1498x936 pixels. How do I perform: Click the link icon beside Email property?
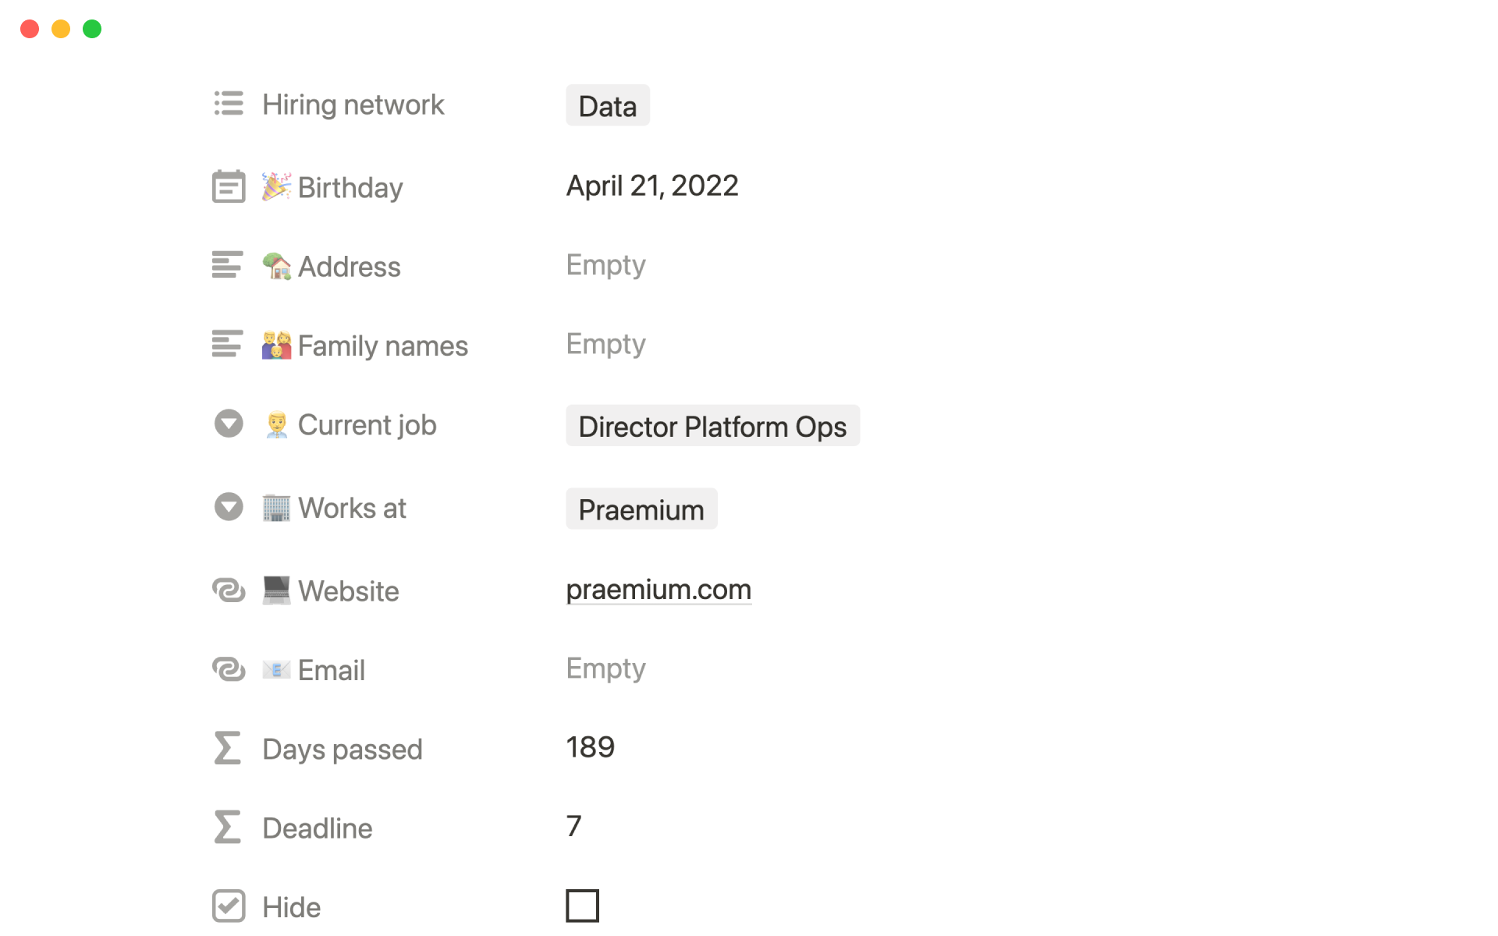point(229,669)
